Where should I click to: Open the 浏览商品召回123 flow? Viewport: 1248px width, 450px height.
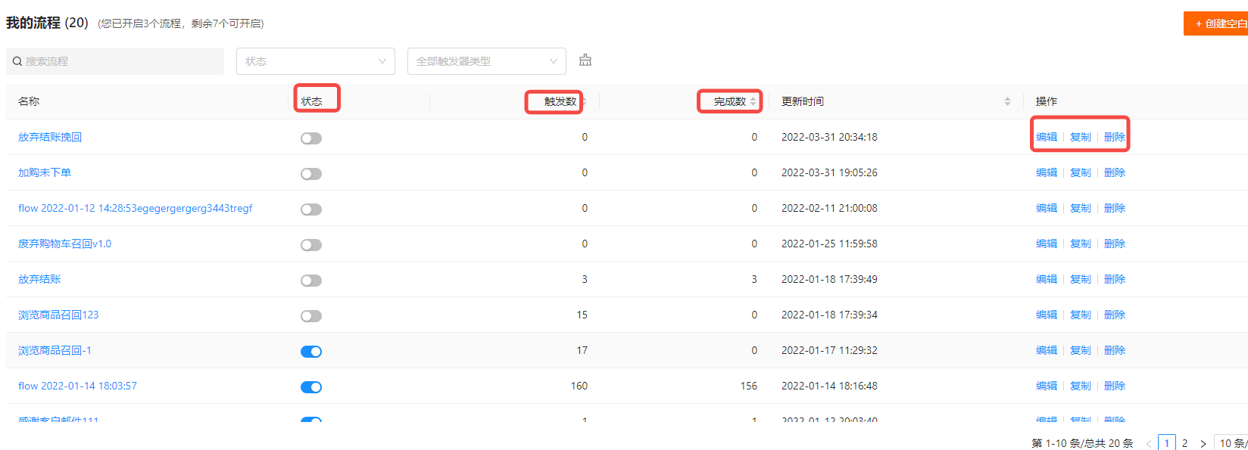click(x=58, y=315)
